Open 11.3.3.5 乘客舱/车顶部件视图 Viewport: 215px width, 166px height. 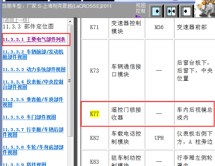33,102
